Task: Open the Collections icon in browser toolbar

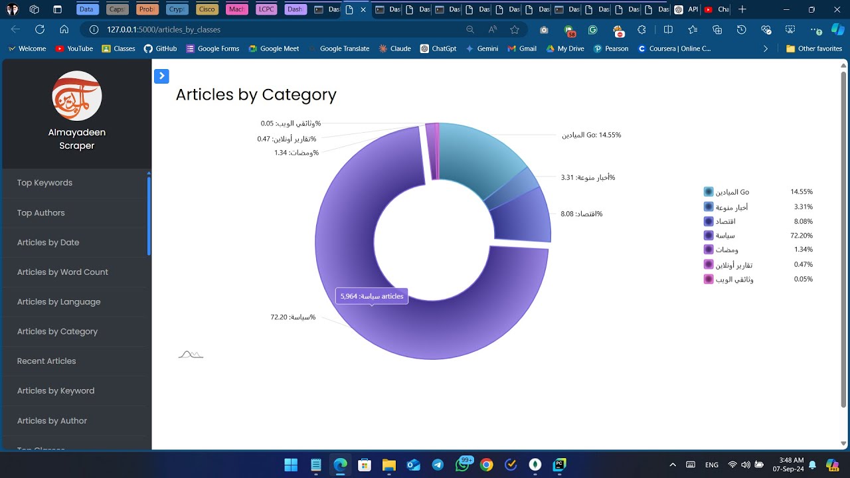Action: (x=718, y=29)
